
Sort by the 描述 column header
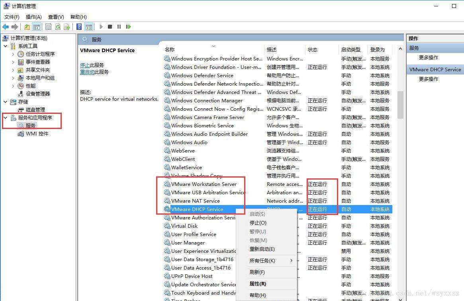284,50
